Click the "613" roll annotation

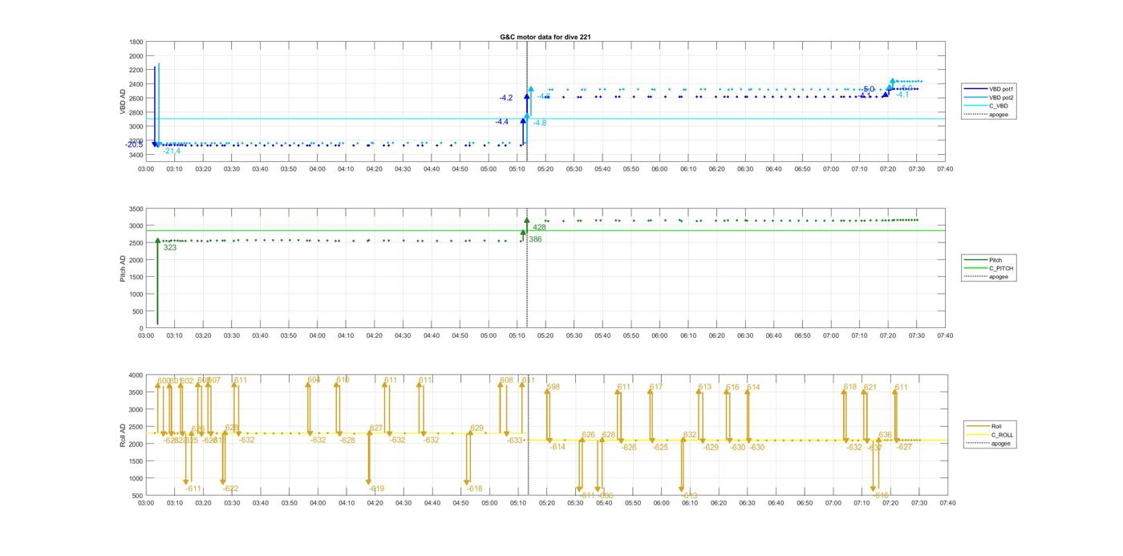pos(704,388)
